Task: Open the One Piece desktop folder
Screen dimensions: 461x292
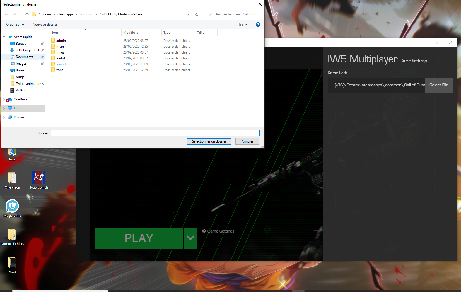Action: point(12,181)
